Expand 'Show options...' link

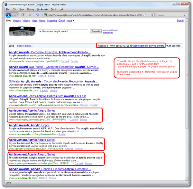pyautogui.click(x=25, y=46)
